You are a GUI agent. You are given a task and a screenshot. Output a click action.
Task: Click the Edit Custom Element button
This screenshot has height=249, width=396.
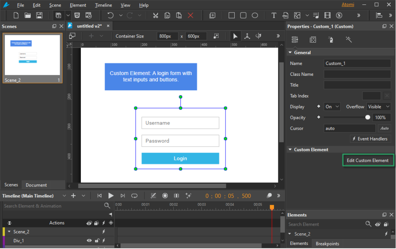coord(368,160)
